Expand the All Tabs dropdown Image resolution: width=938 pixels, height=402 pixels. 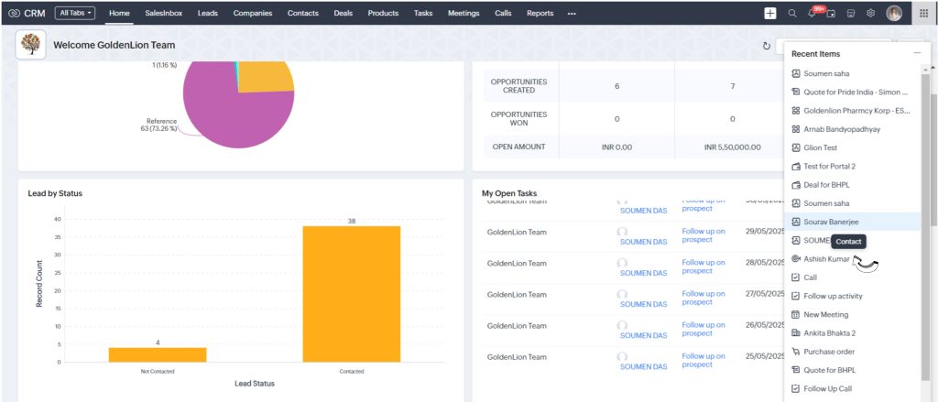tap(74, 14)
